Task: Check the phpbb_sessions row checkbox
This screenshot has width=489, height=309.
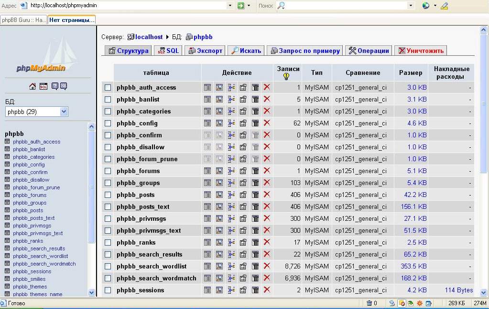Action: pos(108,290)
